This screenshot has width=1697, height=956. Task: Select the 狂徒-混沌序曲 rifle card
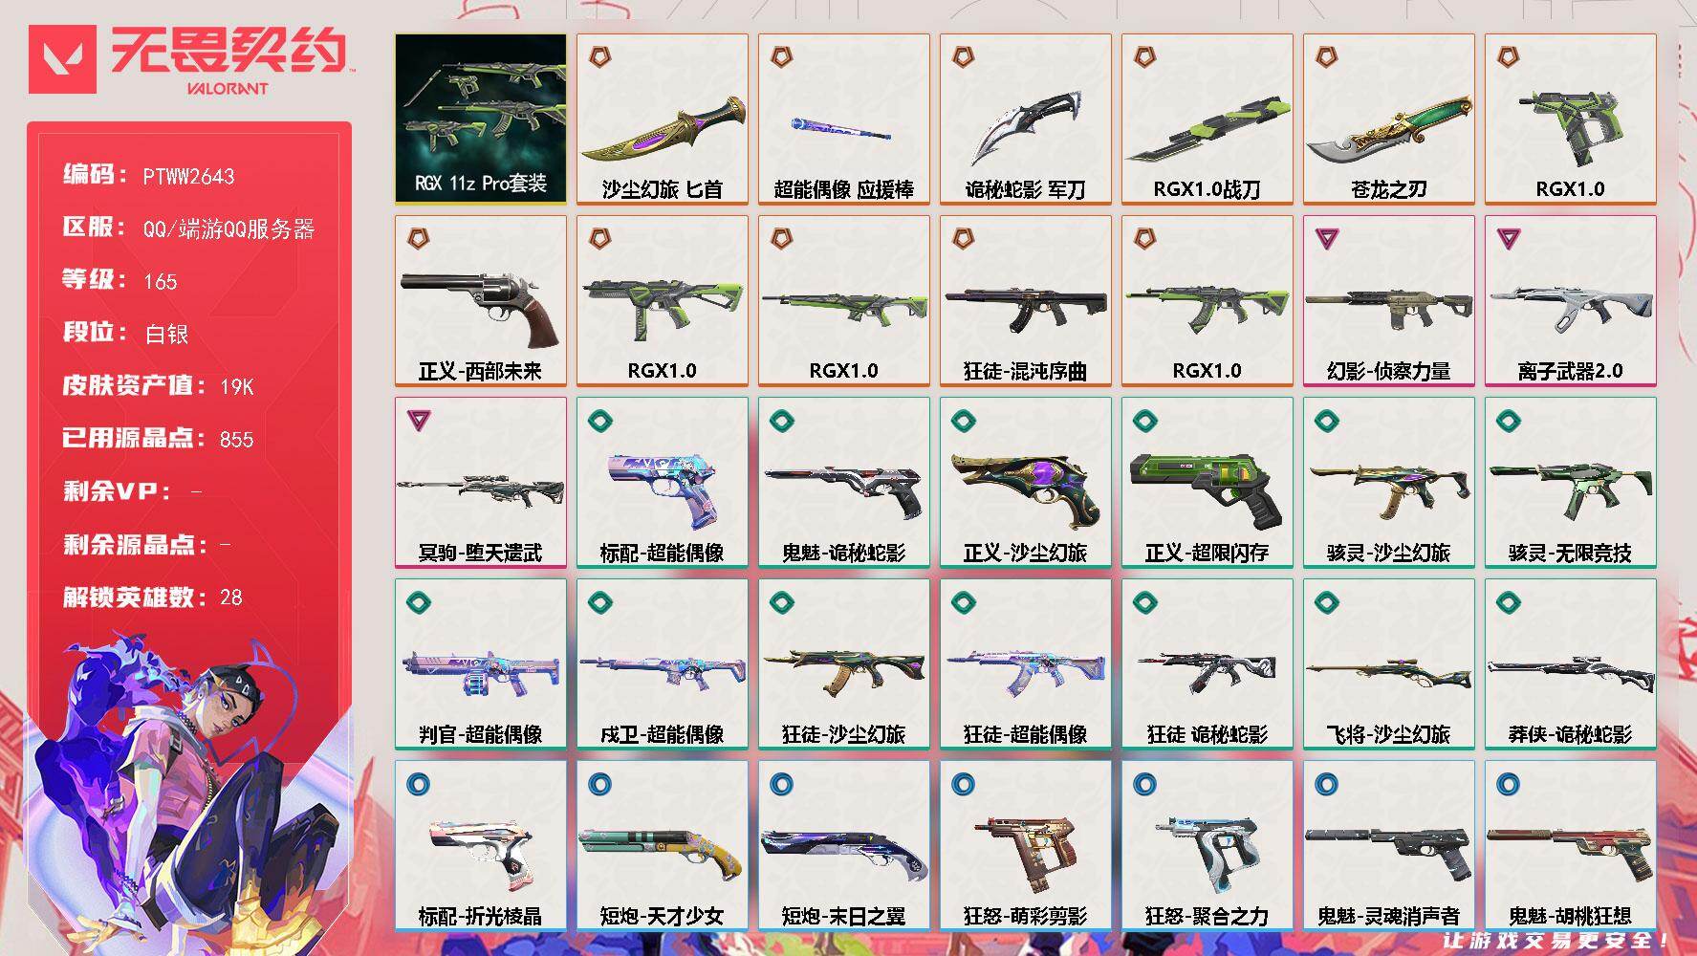click(1026, 300)
